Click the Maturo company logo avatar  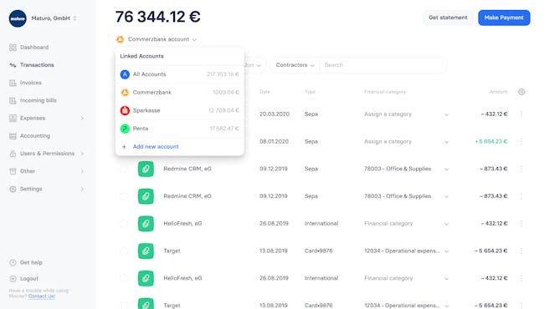click(x=18, y=18)
